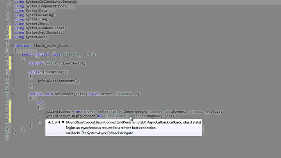Viewport: 281px width, 158px height.
Task: Click 'using System.ComponentModel;' line
Action: pos(41,6)
